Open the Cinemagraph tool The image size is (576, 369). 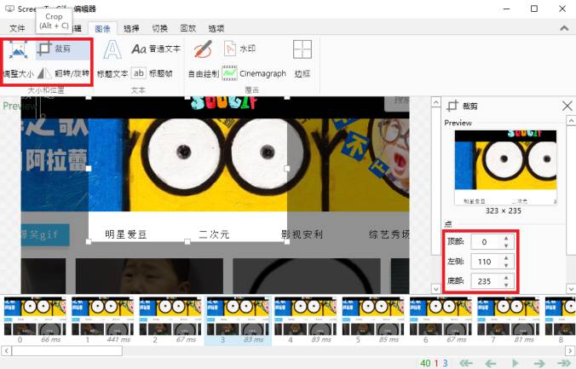[x=254, y=73]
